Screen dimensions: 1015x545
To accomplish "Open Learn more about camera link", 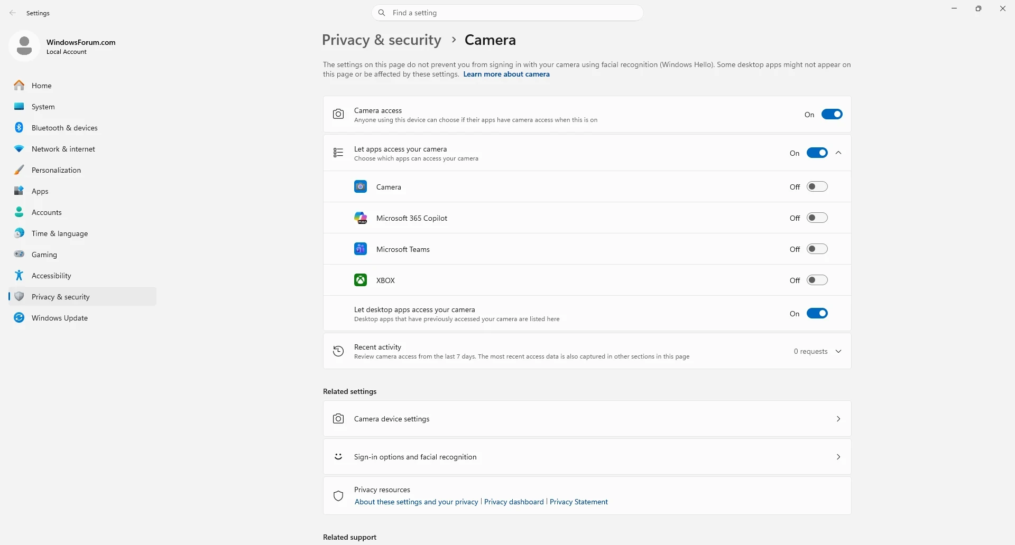I will (506, 74).
